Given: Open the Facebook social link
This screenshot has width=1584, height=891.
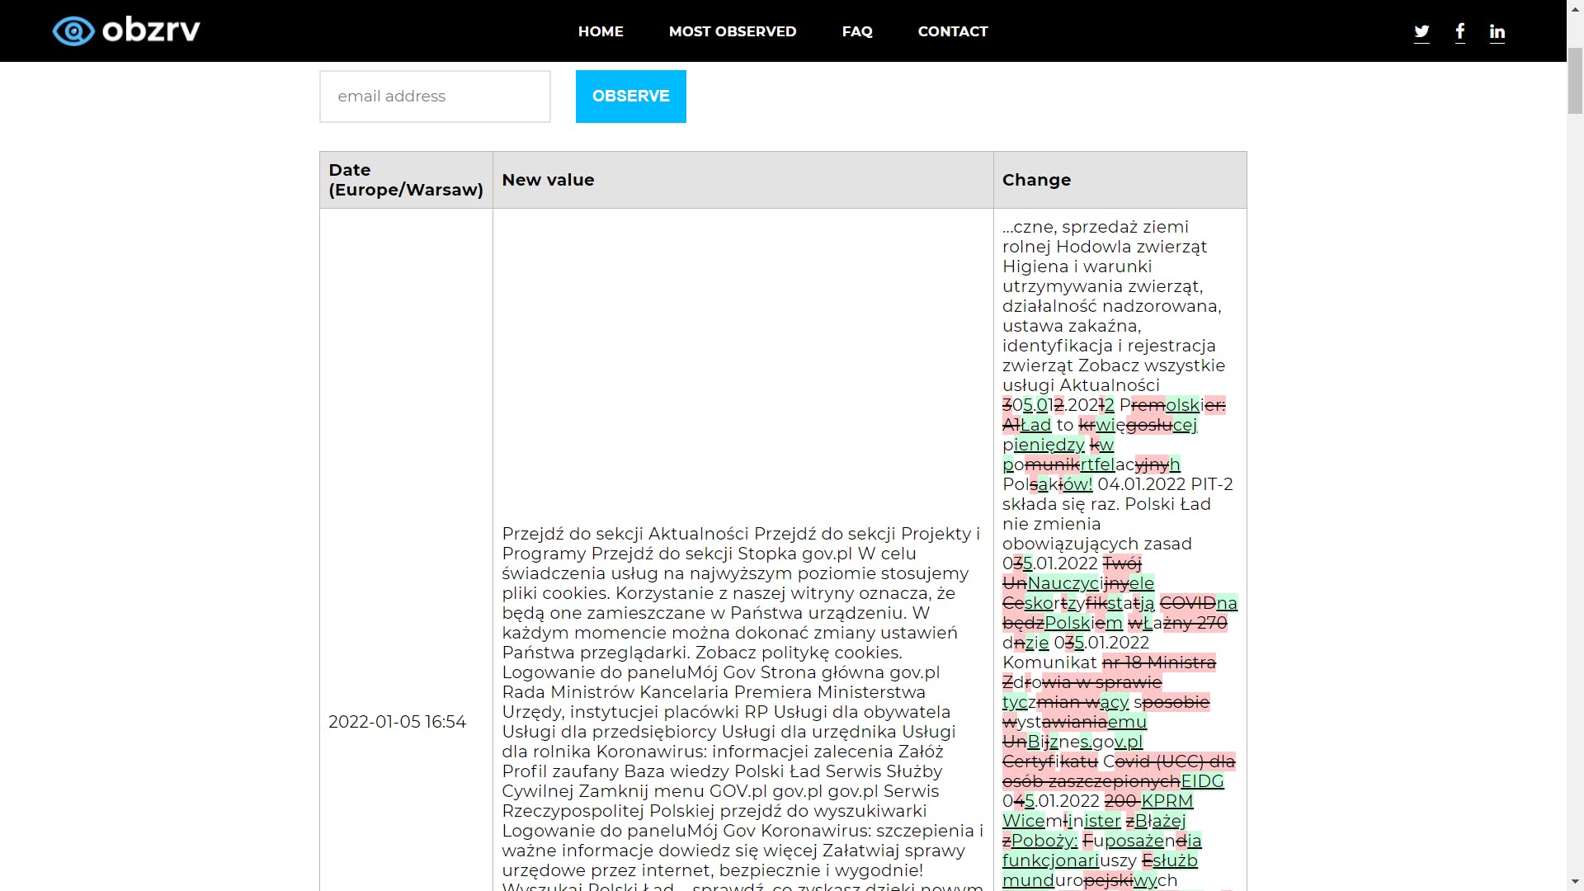Looking at the screenshot, I should (1460, 31).
